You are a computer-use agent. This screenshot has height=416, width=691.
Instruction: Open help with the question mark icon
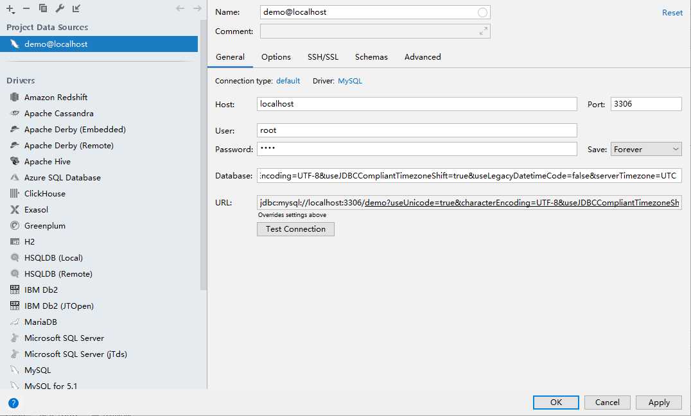[x=13, y=403]
